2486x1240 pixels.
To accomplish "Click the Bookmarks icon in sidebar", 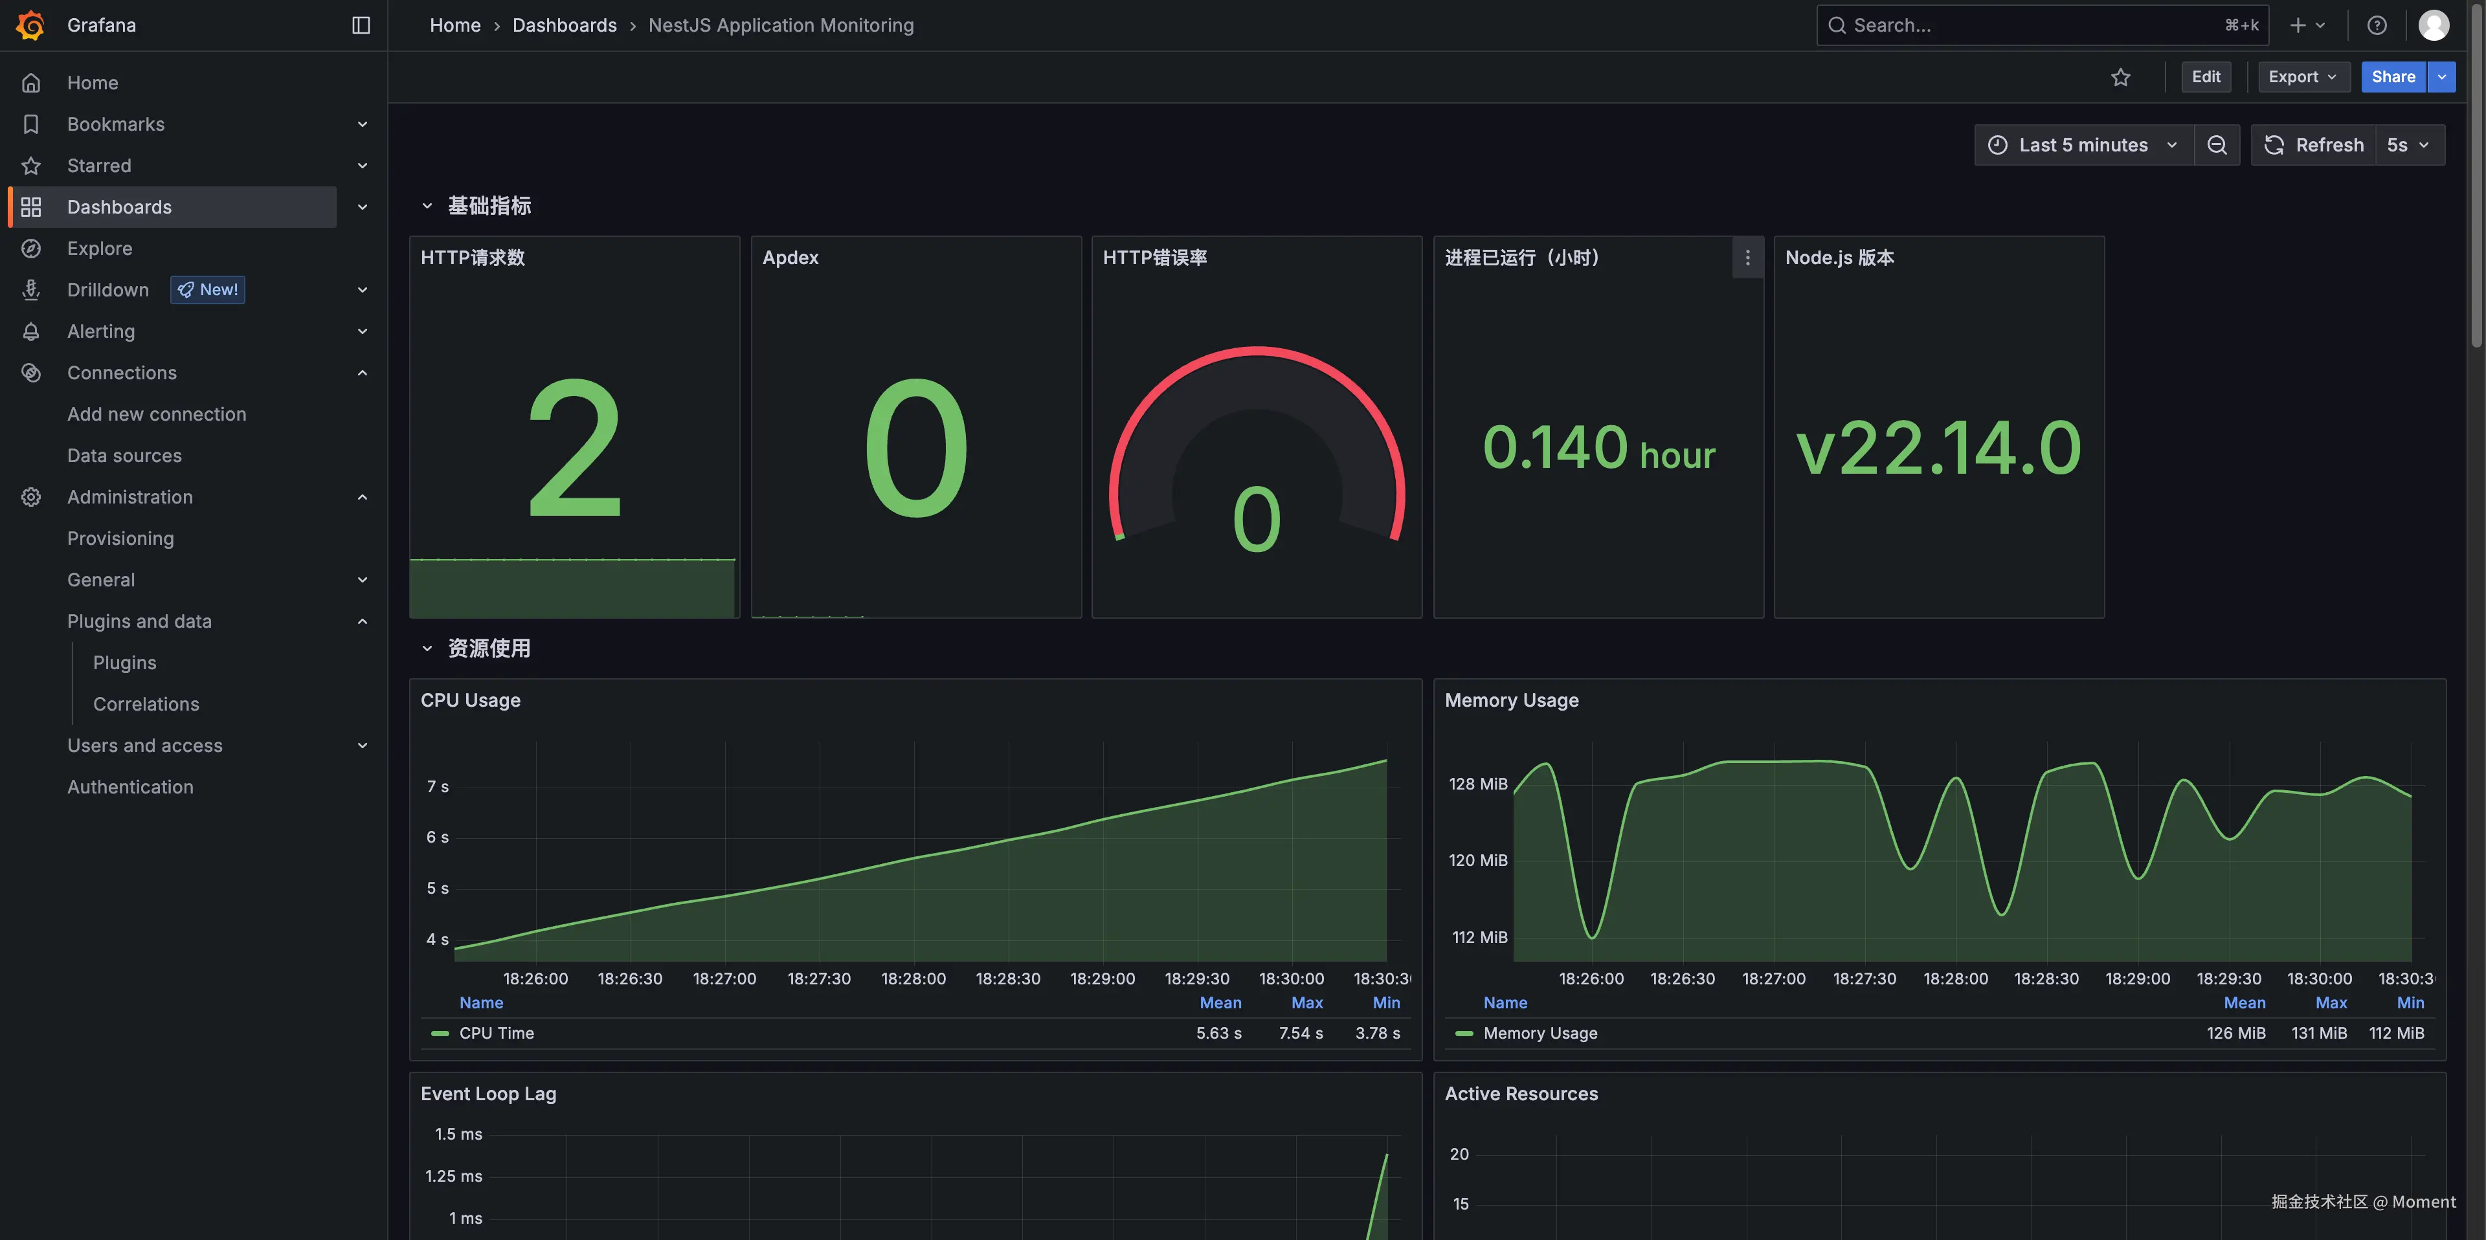I will [31, 124].
